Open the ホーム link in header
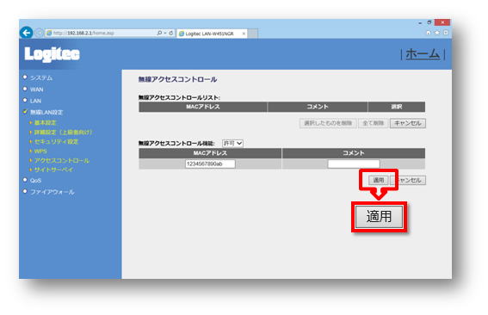488x315 pixels. 423,54
